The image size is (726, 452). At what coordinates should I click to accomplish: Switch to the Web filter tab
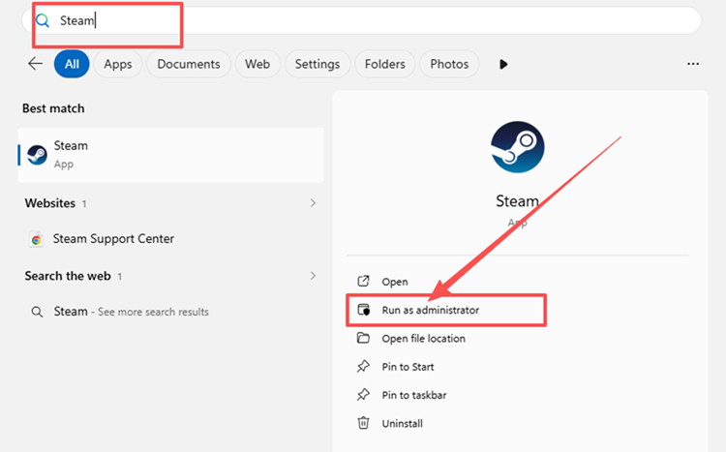[257, 64]
